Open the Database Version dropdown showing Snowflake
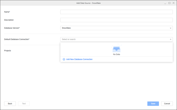177x110 pixels. tap(117, 28)
